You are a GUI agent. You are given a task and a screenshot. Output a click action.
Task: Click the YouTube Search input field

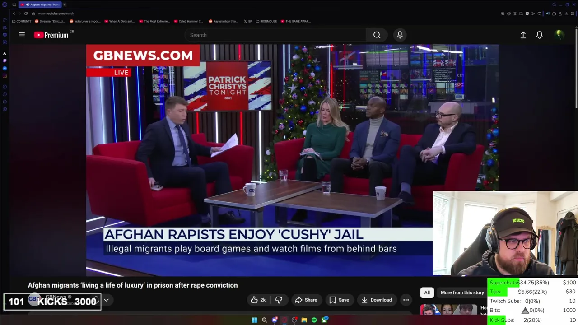click(275, 35)
